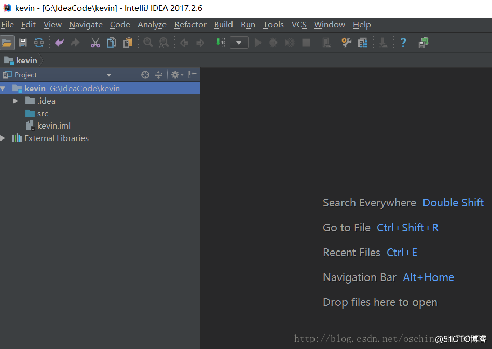The image size is (492, 349).
Task: Select the src folder in project tree
Action: (x=43, y=114)
